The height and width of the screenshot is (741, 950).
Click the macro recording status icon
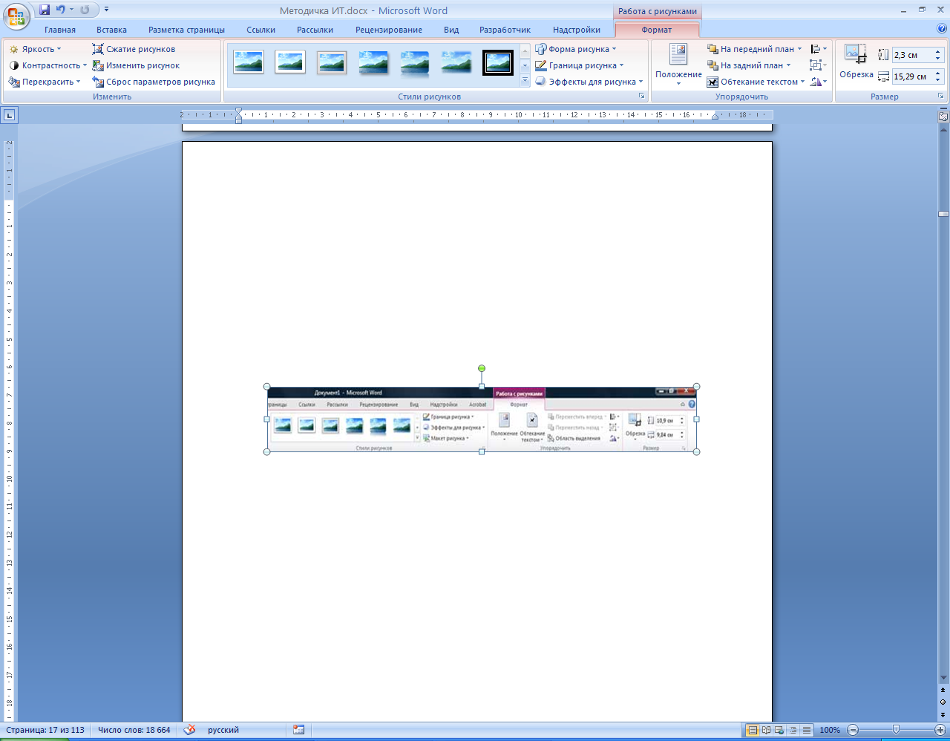pos(298,730)
